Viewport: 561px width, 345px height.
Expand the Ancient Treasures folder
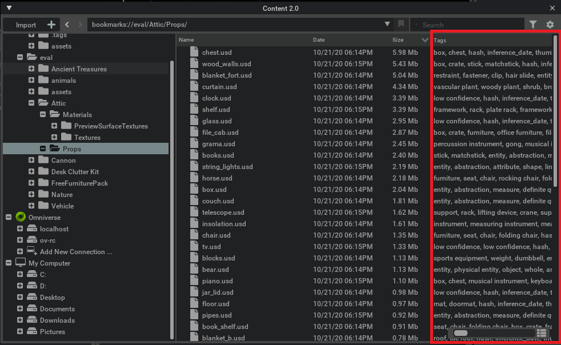(x=31, y=69)
